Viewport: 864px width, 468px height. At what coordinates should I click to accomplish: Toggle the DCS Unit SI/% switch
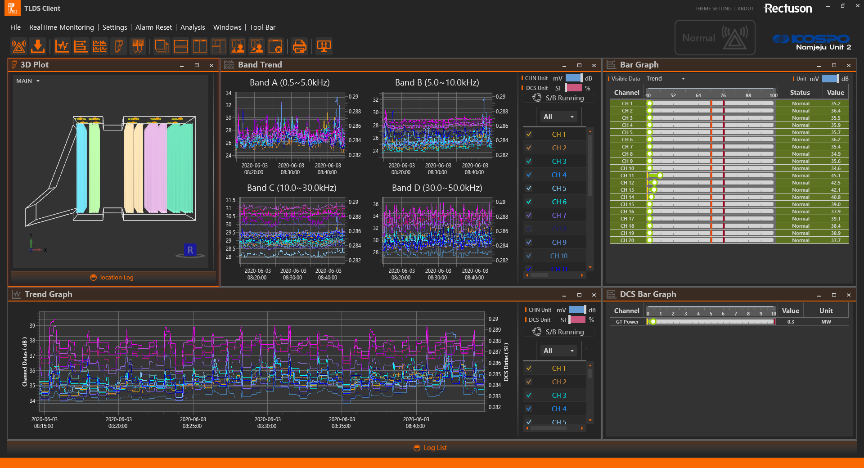coord(574,88)
